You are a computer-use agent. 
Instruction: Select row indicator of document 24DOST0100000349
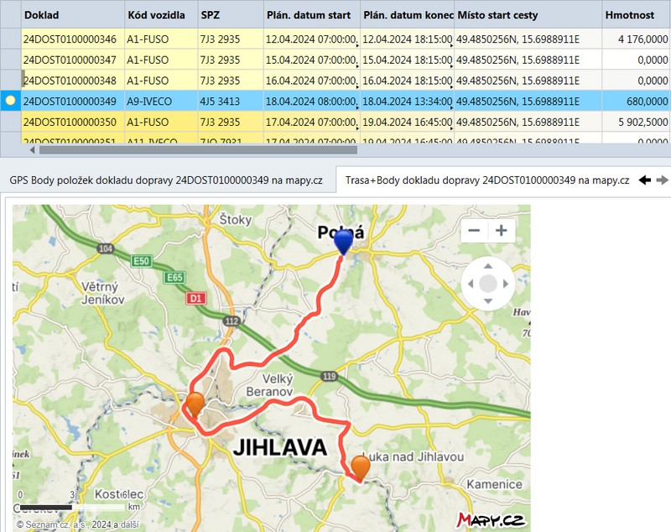click(10, 101)
